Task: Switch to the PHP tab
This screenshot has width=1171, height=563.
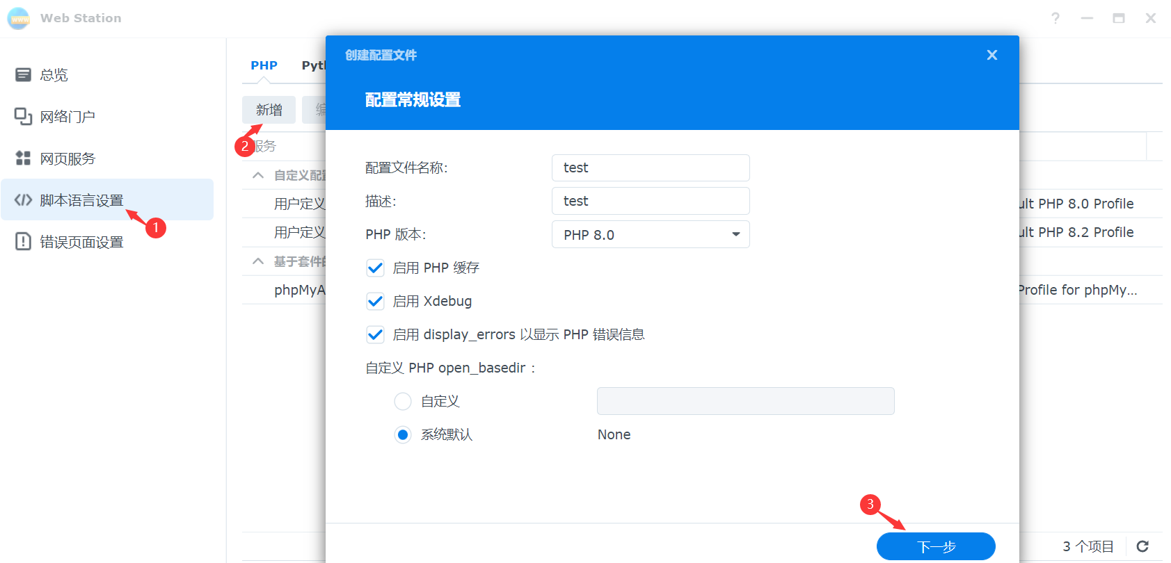Action: pos(264,65)
